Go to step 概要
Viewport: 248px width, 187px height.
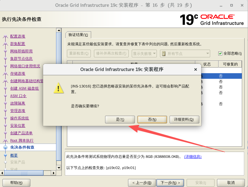[x=14, y=155]
